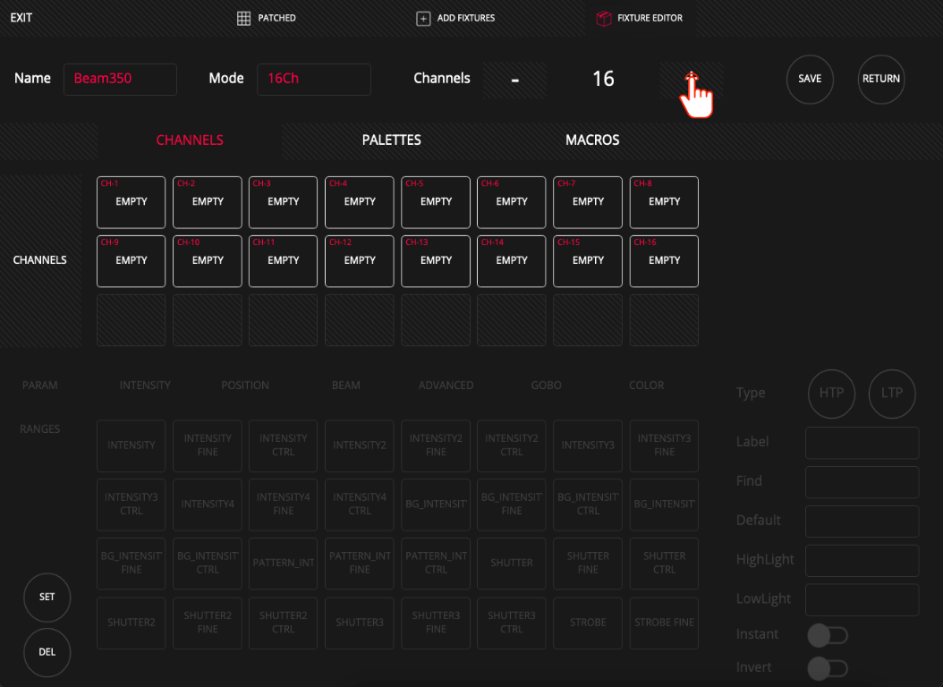This screenshot has height=687, width=943.
Task: Click the Save button
Action: coord(810,80)
